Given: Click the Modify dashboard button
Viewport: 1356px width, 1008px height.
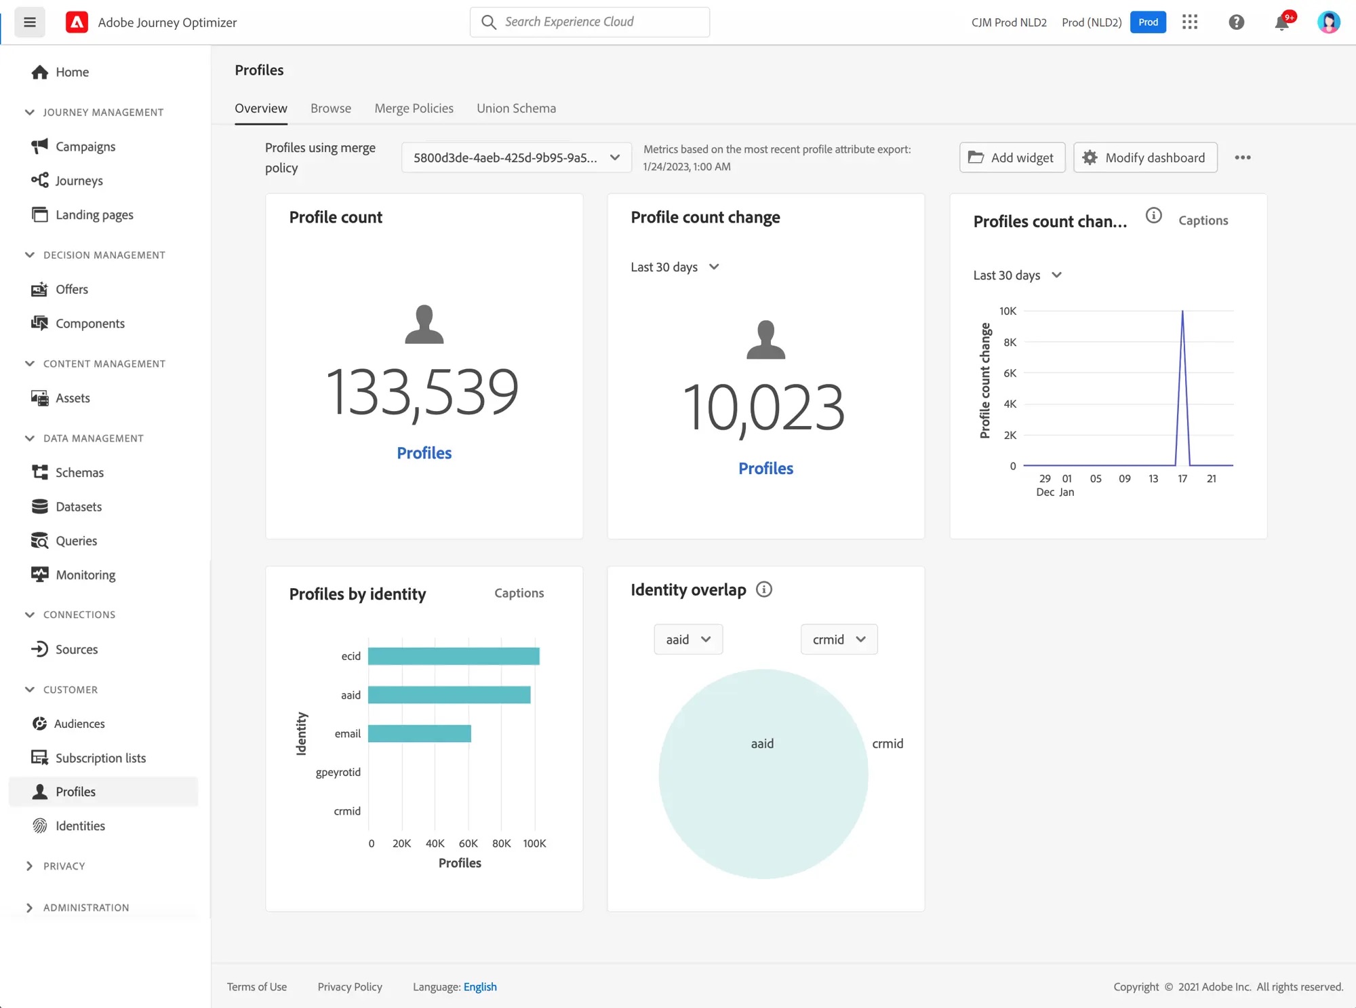Looking at the screenshot, I should coord(1144,157).
